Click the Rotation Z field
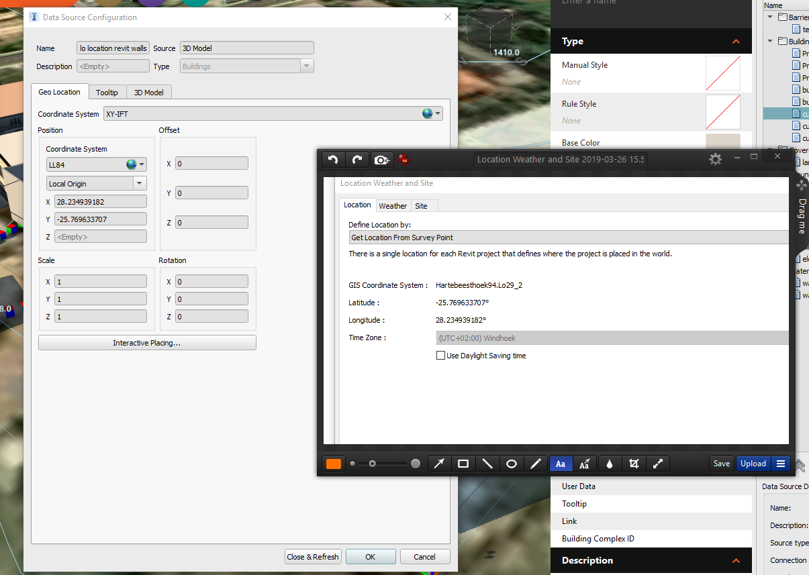 coord(211,317)
